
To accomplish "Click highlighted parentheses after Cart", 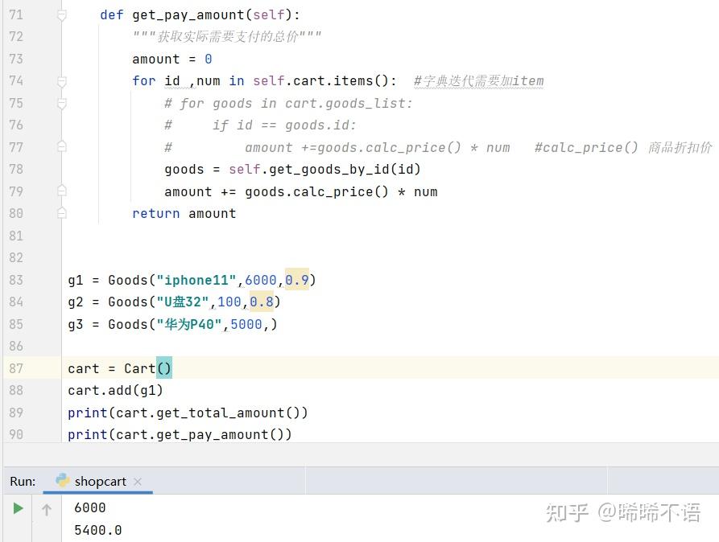I will click(164, 367).
